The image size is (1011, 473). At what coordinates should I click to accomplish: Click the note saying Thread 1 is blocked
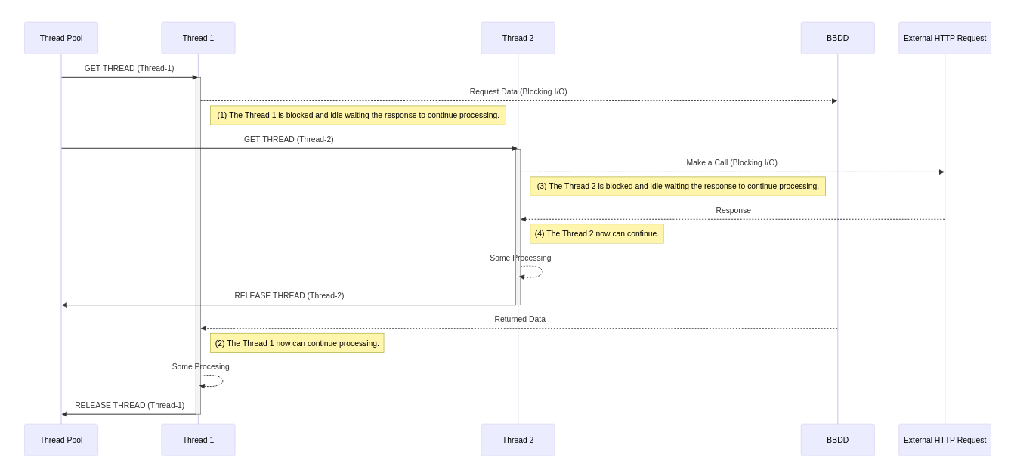coord(357,115)
